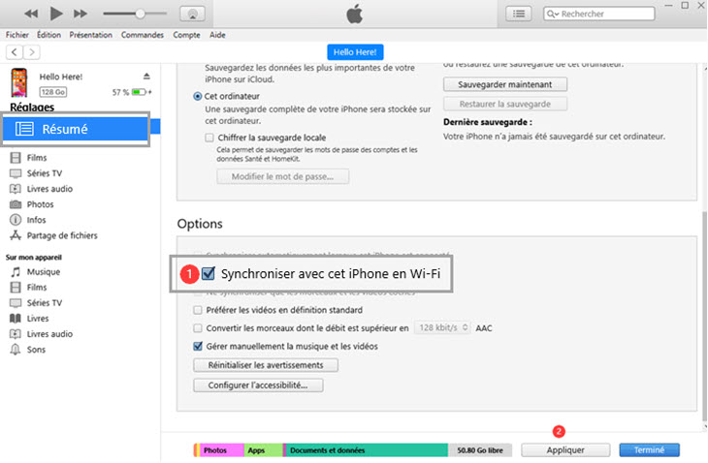Click the play button
Screen dimensions: 708x463
point(56,14)
